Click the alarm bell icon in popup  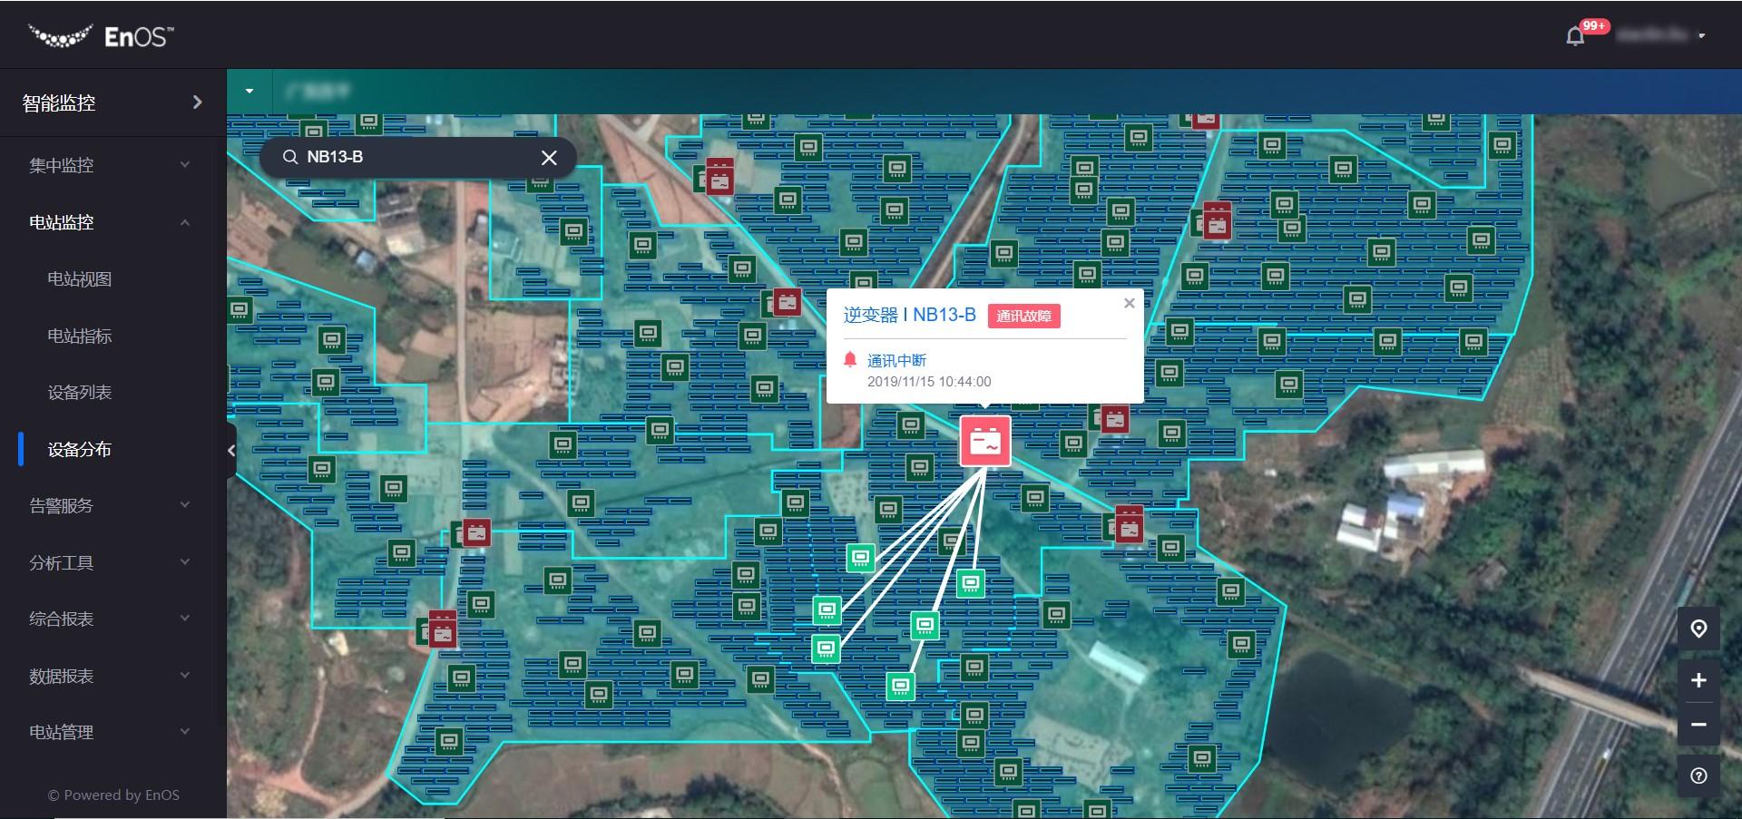click(x=850, y=359)
